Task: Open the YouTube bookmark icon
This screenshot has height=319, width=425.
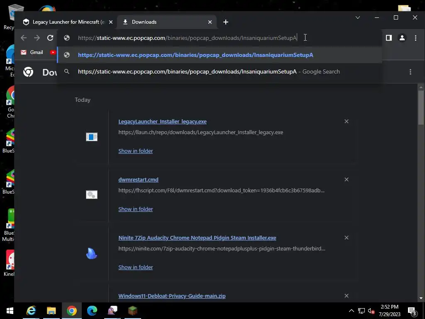Action: pyautogui.click(x=53, y=52)
